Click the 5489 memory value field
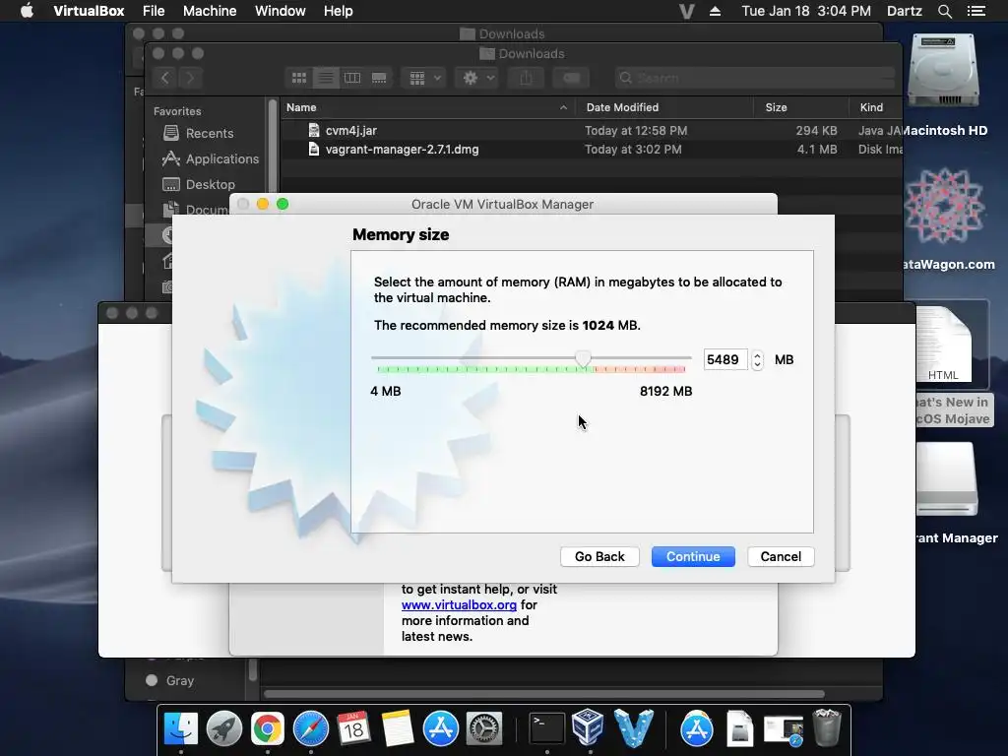Screen dimensions: 1008x756 (724, 359)
